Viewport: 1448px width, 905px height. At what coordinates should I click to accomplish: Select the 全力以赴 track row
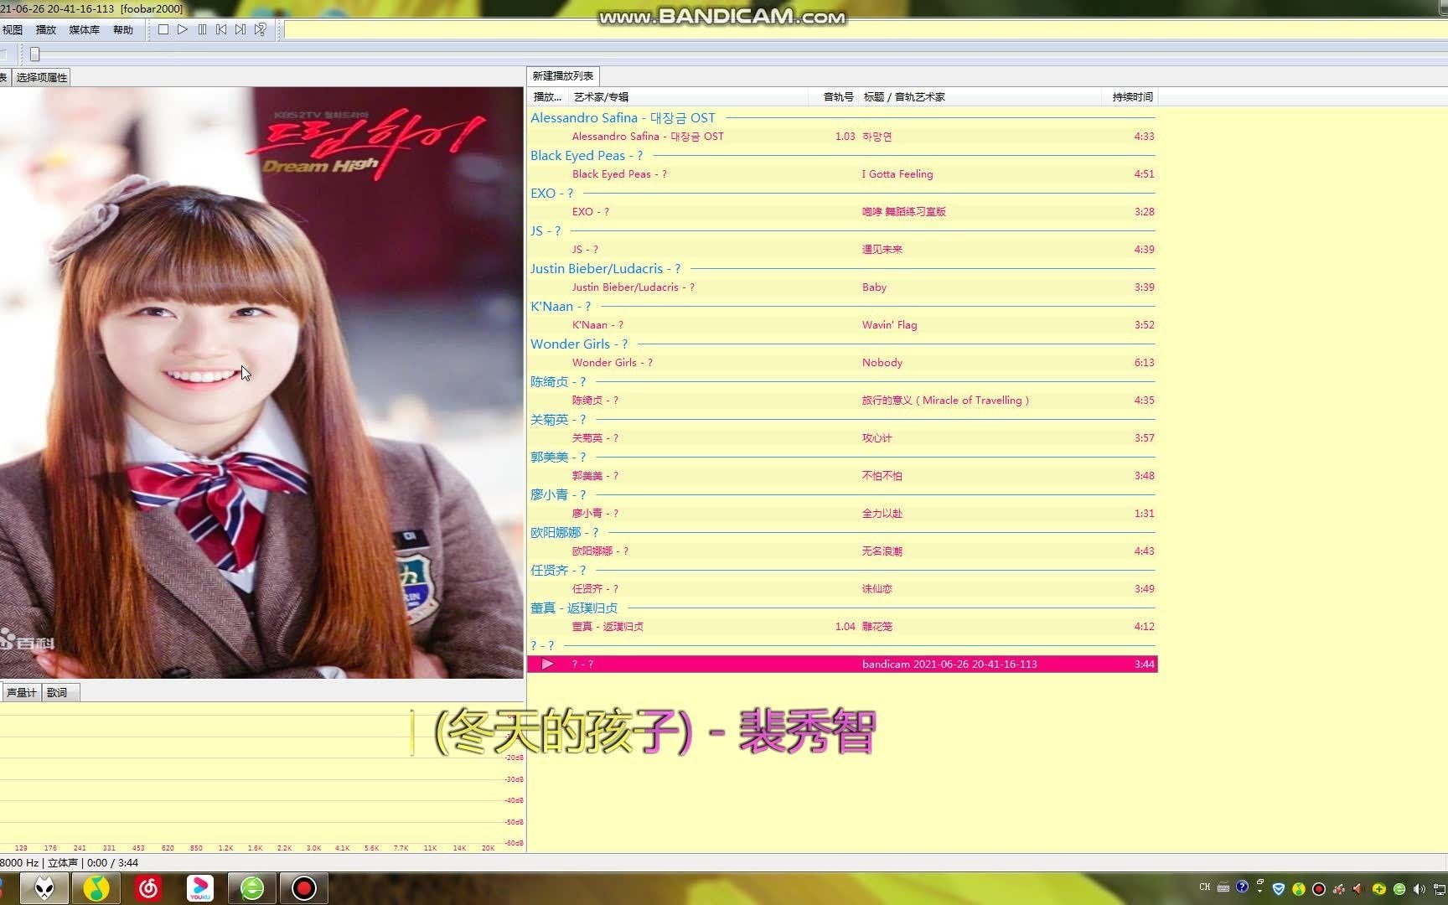pyautogui.click(x=842, y=514)
